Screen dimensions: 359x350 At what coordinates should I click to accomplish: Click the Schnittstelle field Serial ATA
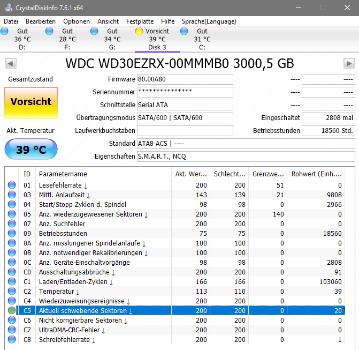[x=185, y=105]
